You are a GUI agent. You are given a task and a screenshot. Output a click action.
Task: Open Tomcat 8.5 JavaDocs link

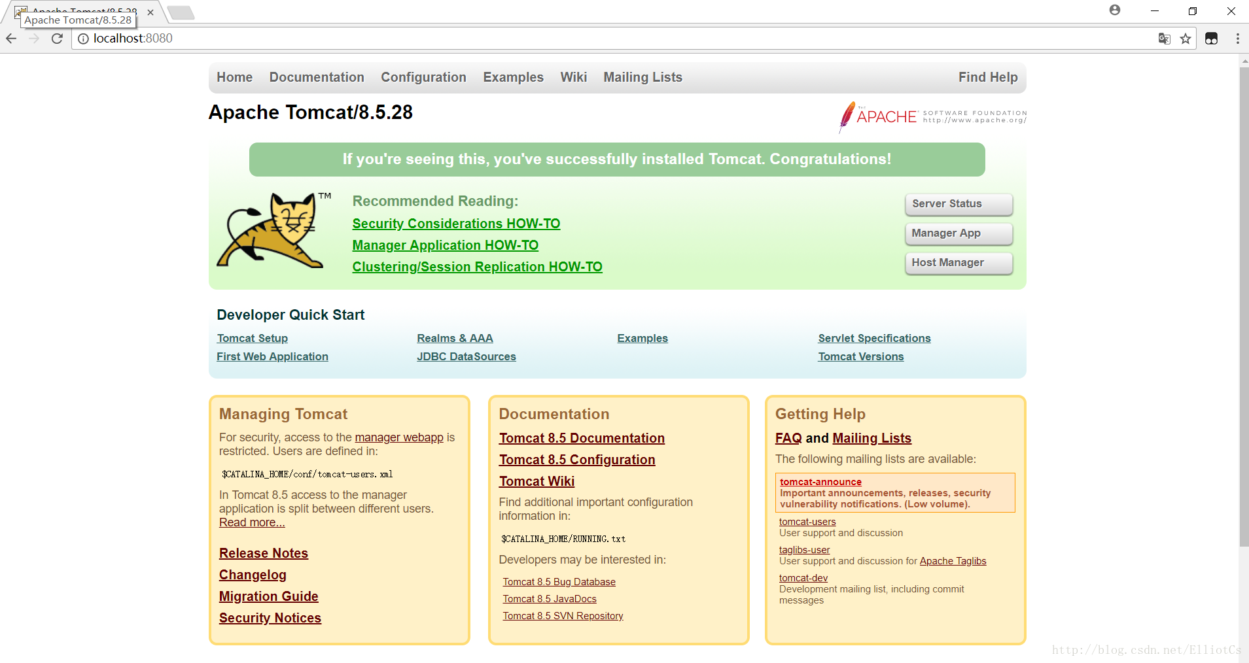click(x=550, y=599)
